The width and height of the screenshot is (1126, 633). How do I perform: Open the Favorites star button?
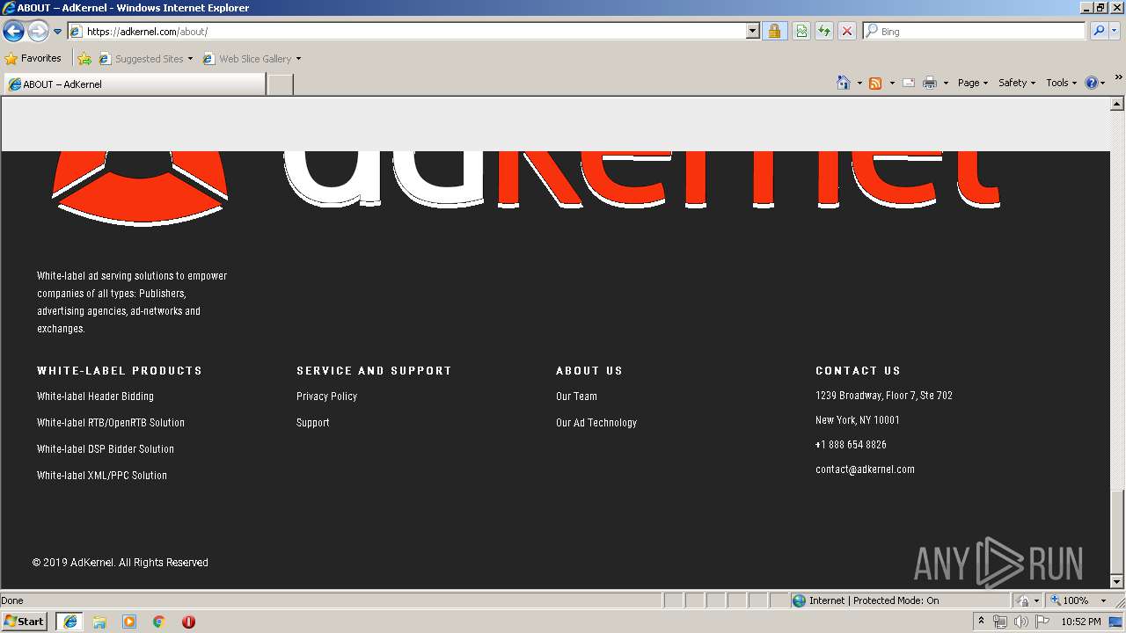click(x=33, y=58)
